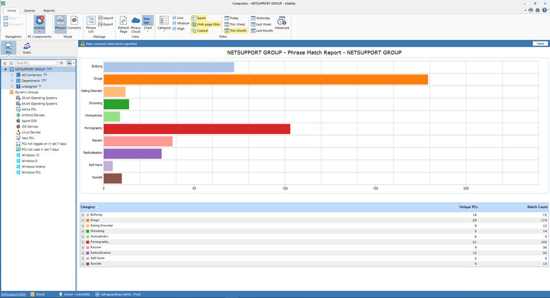Expand the Drugs category row
Viewport: 550px width, 298px height.
(x=83, y=220)
